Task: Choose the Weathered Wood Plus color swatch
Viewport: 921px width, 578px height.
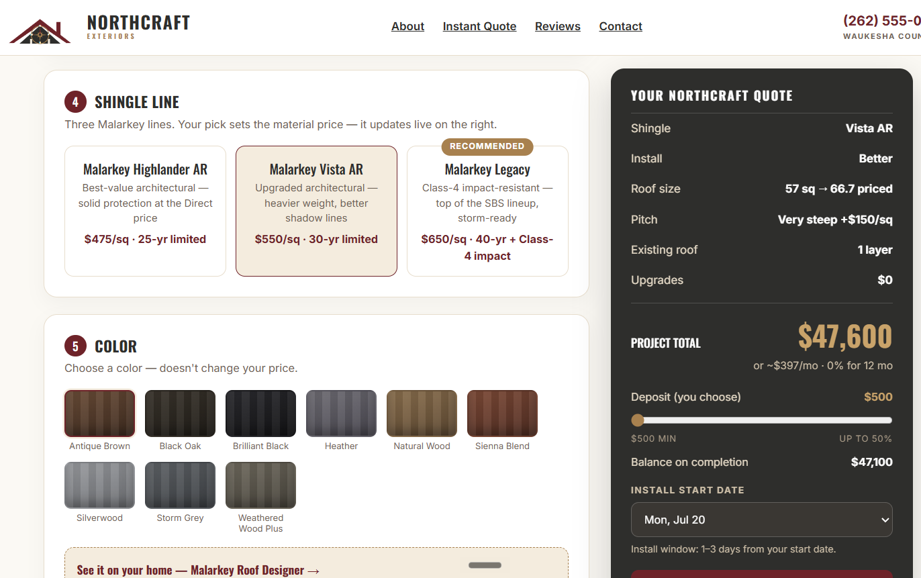Action: tap(260, 485)
